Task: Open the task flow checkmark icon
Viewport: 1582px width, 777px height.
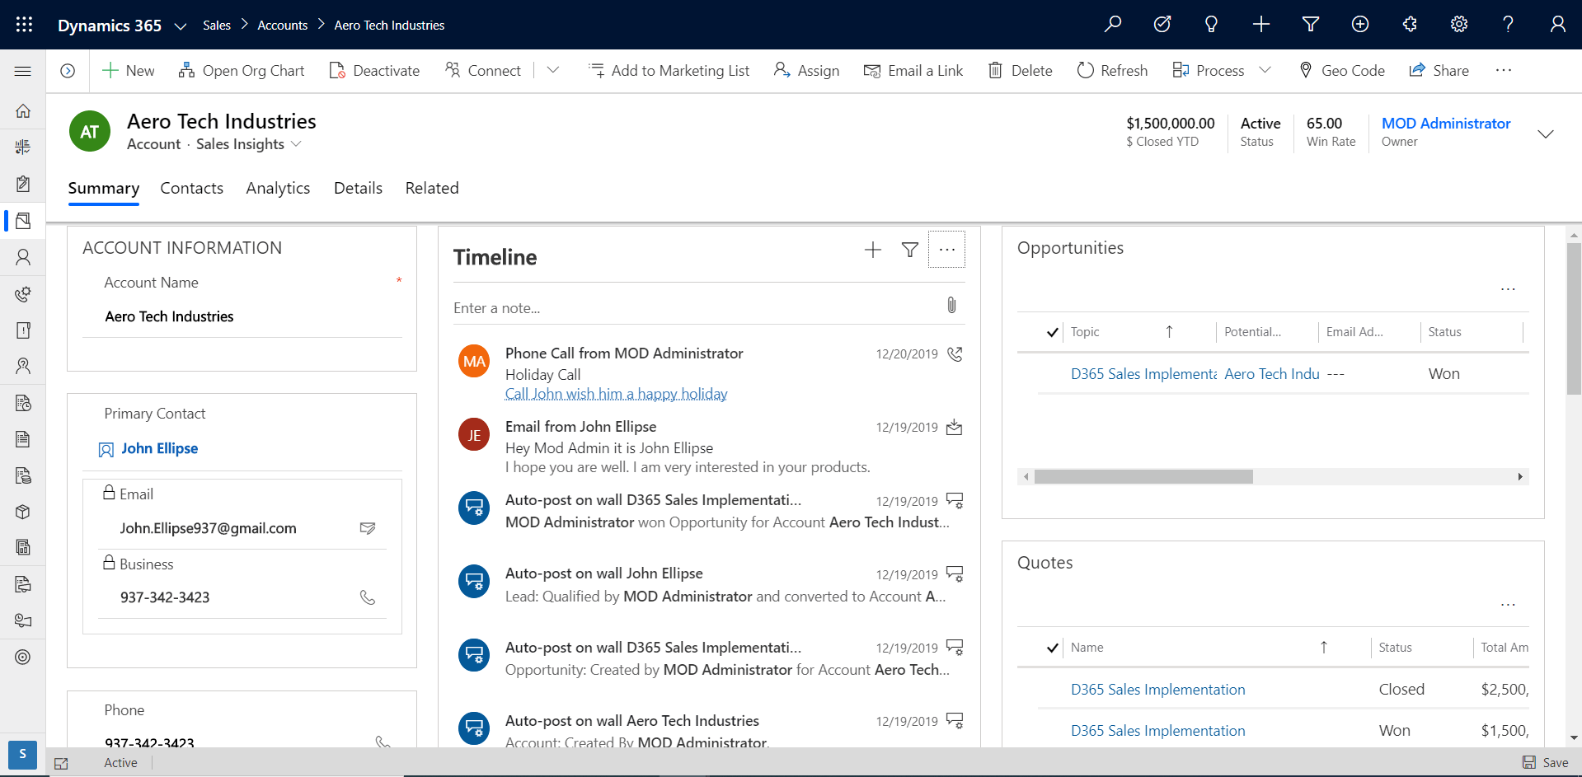Action: [1162, 25]
